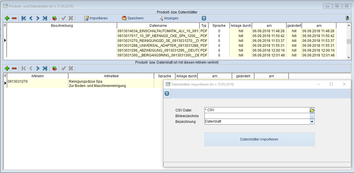Browse for CSV file with folder icon
Image resolution: width=354 pixels, height=173 pixels.
[312, 110]
